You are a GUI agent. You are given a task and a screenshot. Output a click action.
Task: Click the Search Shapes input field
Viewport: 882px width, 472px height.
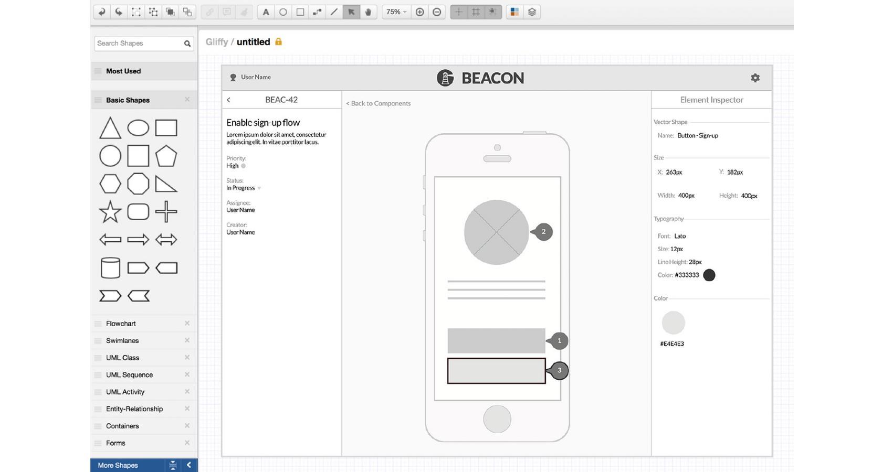[138, 44]
